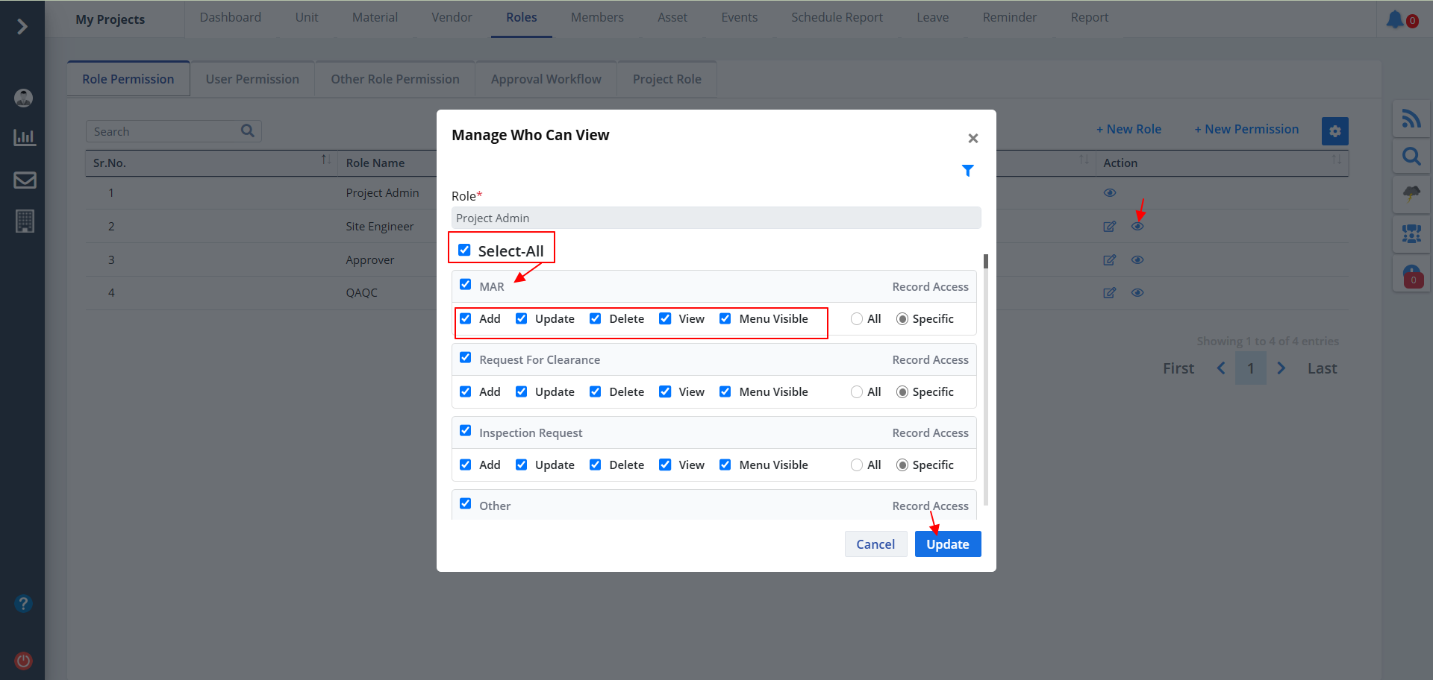Image resolution: width=1433 pixels, height=680 pixels.
Task: Toggle the Delete checkbox under MAR
Action: point(596,318)
